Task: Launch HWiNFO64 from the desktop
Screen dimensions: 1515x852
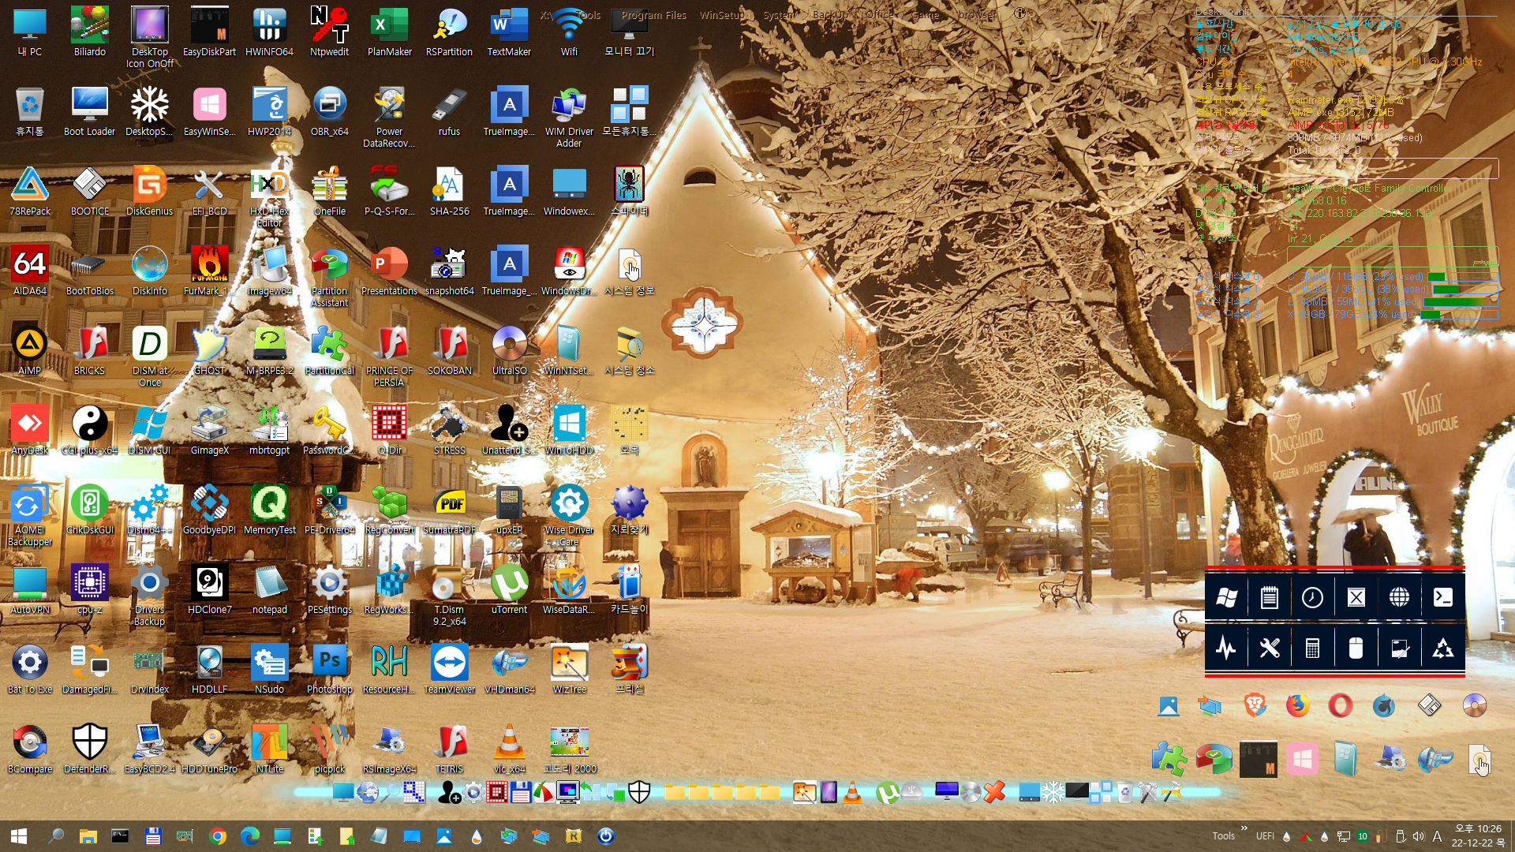Action: click(x=269, y=32)
